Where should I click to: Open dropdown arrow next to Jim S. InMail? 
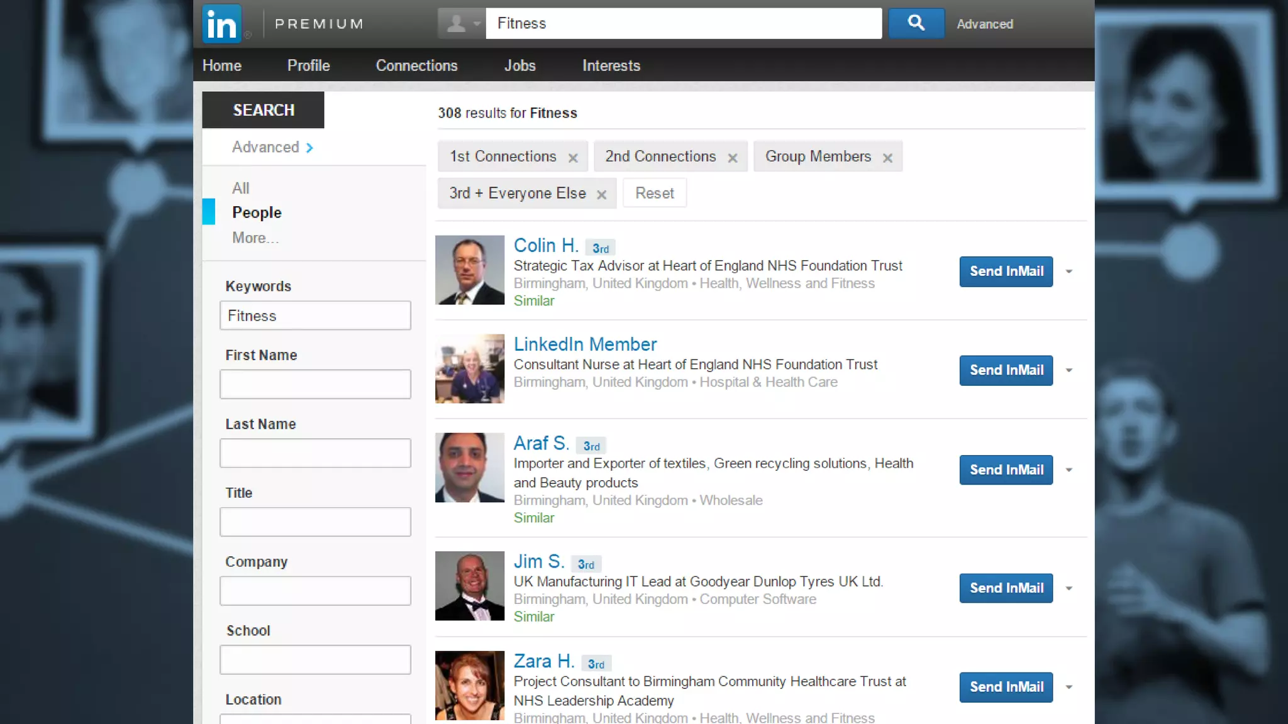click(1069, 588)
